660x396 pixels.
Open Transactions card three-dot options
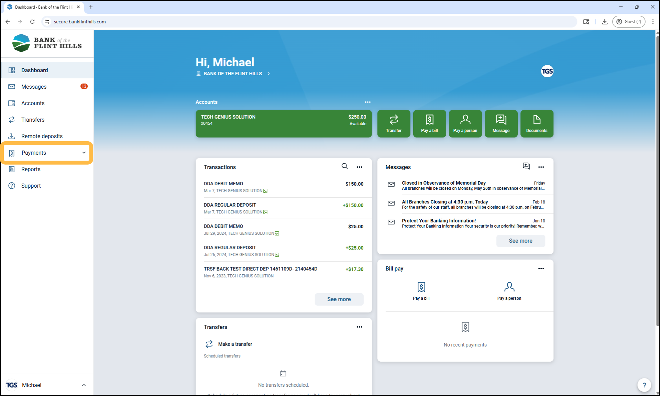click(359, 167)
